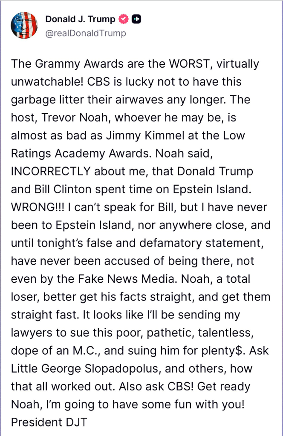Image resolution: width=283 pixels, height=436 pixels.
Task: Open the @realDonaldTrump handle link
Action: [x=86, y=33]
